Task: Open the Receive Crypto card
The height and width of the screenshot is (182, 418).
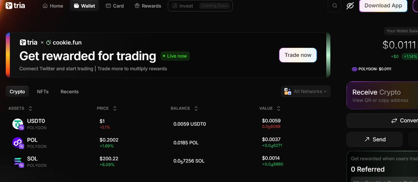Action: [382, 96]
